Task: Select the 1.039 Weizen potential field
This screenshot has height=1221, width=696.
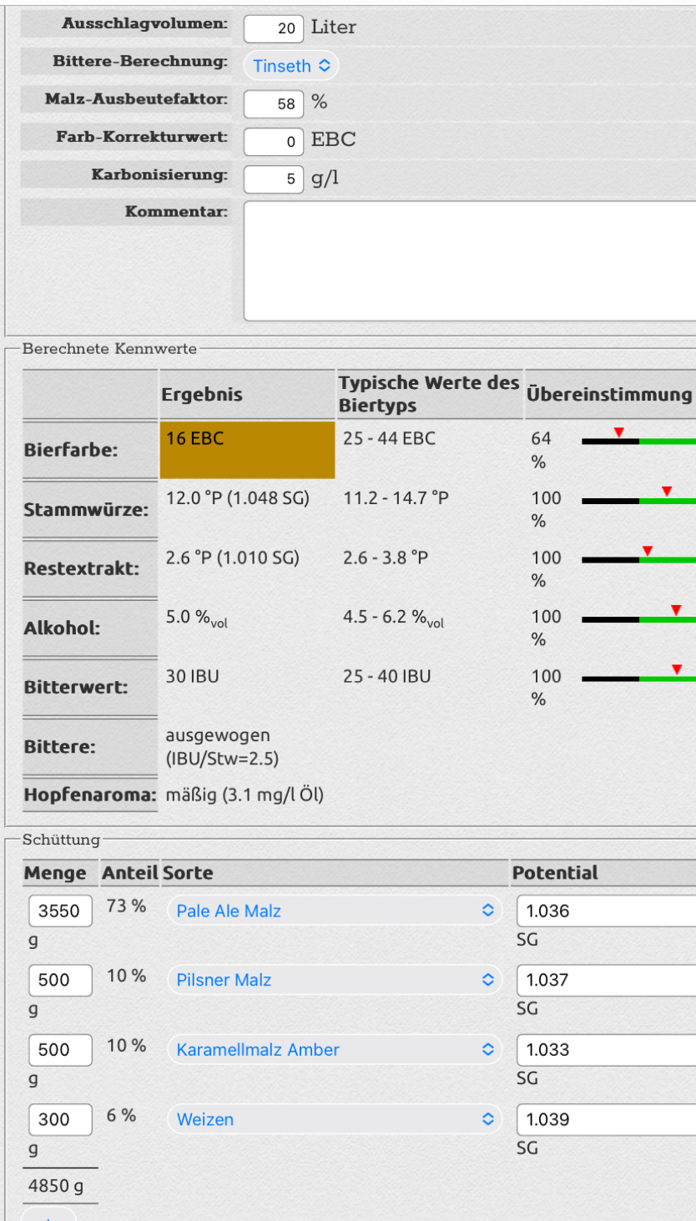Action: tap(605, 1119)
